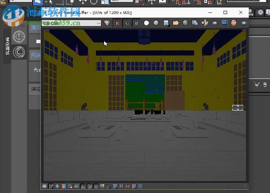Pick Select and Rotate tool in main toolbar
This screenshot has height=193, width=270.
click(x=93, y=2)
